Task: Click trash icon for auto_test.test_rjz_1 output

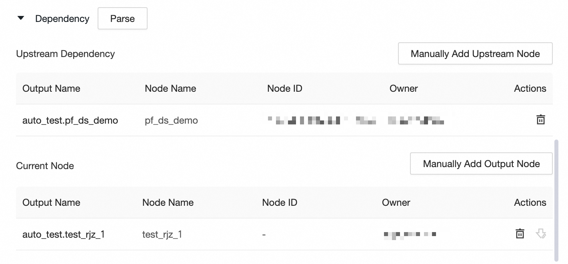Action: point(520,234)
